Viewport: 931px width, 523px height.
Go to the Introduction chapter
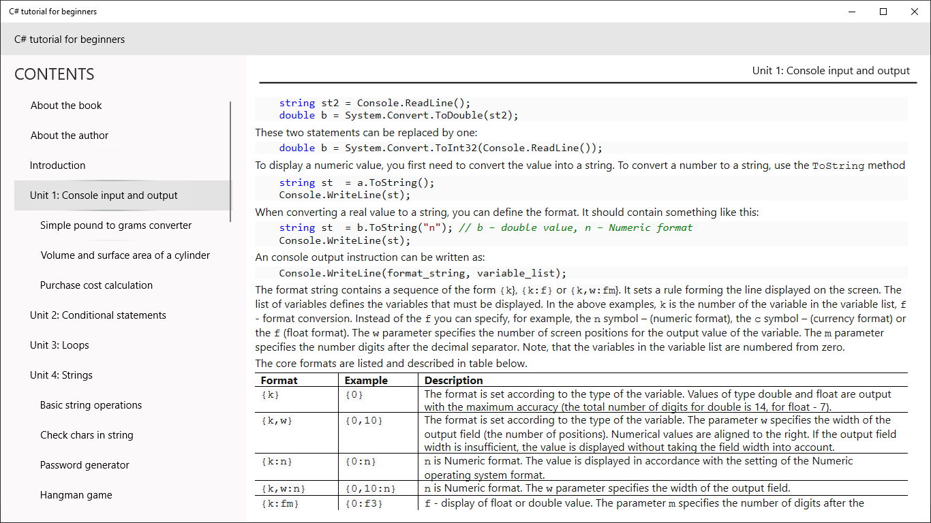pos(123,165)
